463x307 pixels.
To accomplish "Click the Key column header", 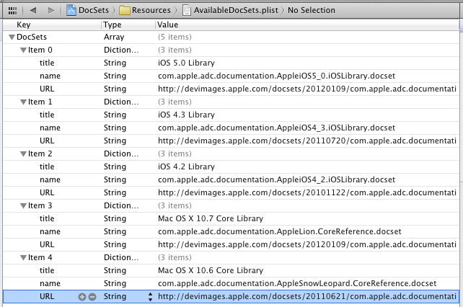I will tap(50, 25).
